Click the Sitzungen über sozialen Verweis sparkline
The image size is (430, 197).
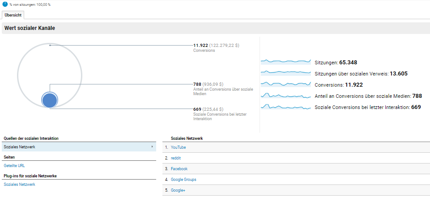285,72
